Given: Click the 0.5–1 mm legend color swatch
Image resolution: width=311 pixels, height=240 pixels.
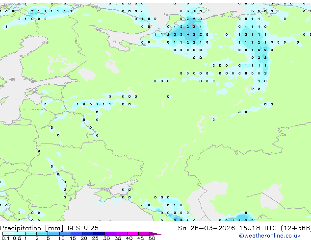Looking at the screenshot, I should point(20,234).
